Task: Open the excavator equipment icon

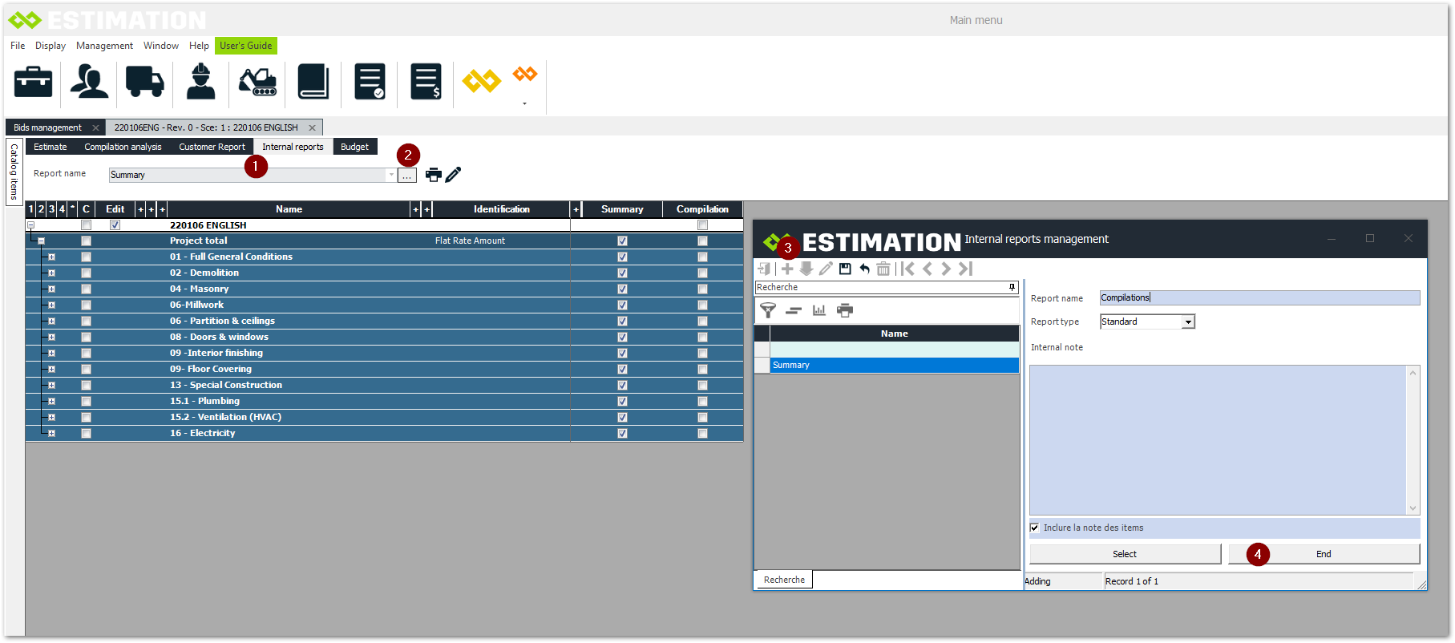Action: point(257,81)
